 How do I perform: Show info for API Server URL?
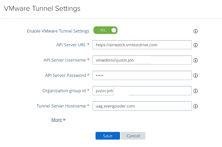click(195, 45)
